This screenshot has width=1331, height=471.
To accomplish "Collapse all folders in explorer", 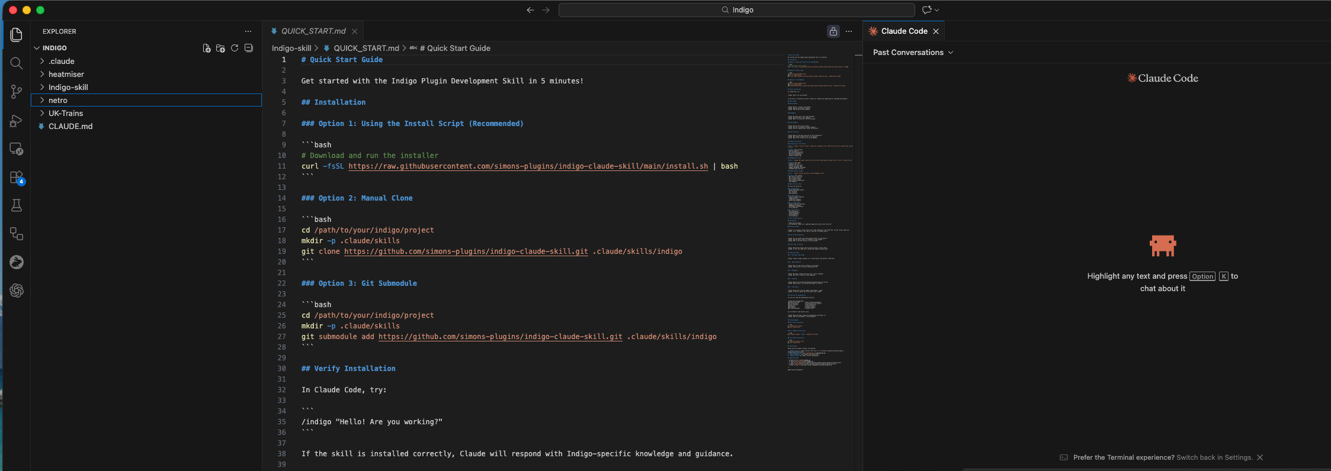I will [x=249, y=48].
